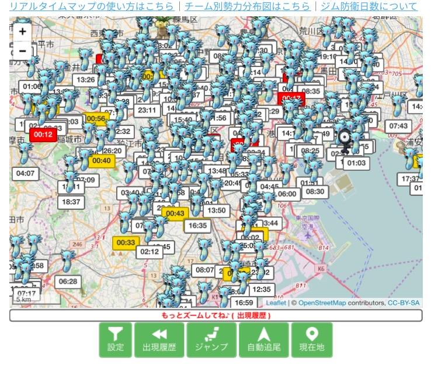Screen dimensions: 438x369
Task: Click the 08:30 timer label
Action: coord(315,192)
